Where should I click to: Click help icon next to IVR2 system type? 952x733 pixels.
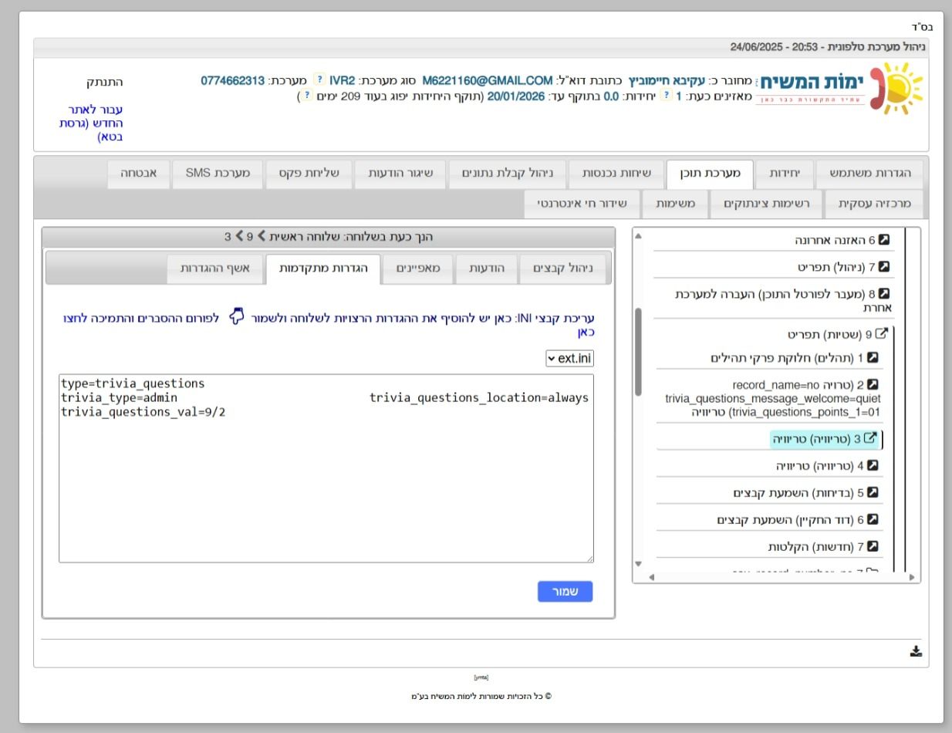point(319,80)
